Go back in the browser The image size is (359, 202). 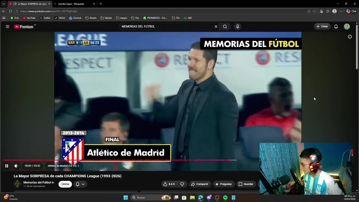[4, 11]
